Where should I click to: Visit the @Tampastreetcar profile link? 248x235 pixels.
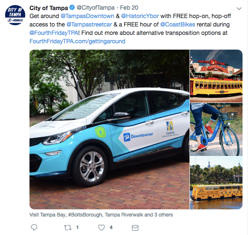coord(89,24)
